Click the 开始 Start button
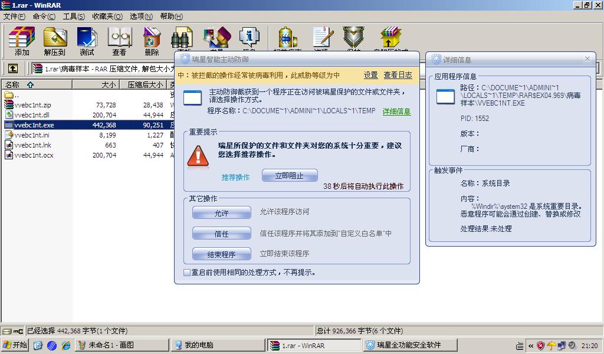Viewport: 604px width, 354px height. (x=15, y=345)
